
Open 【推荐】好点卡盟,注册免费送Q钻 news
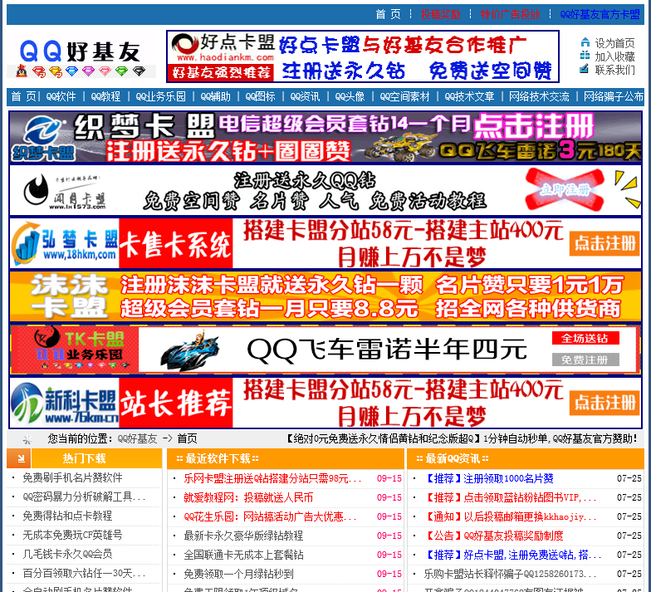point(512,555)
